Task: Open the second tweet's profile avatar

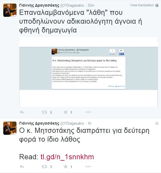Action: [10, 128]
